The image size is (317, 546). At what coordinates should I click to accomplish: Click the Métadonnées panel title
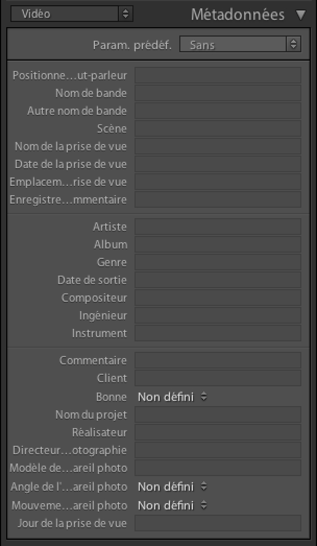[238, 15]
